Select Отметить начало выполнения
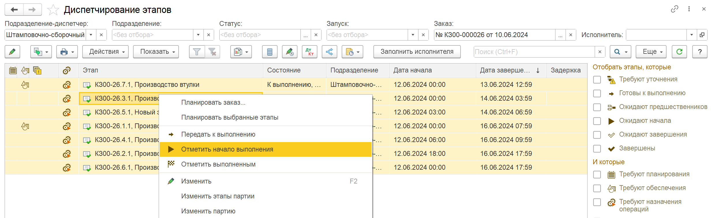 265,150
